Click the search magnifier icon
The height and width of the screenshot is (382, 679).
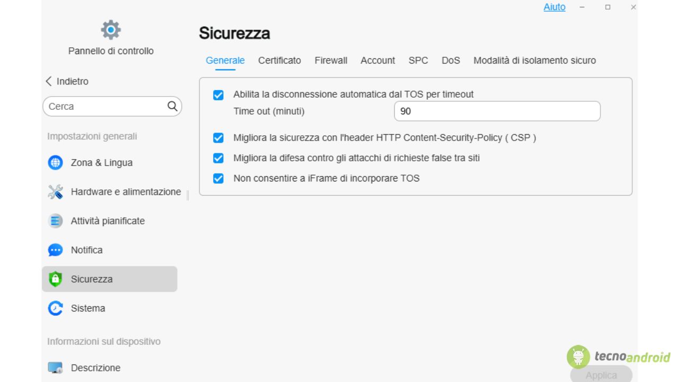(172, 106)
